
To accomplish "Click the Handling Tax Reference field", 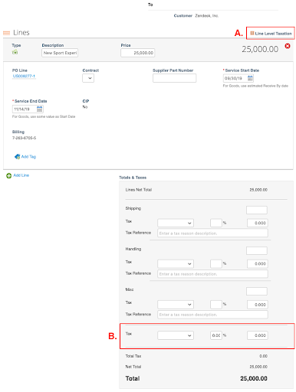I will coord(212,274).
